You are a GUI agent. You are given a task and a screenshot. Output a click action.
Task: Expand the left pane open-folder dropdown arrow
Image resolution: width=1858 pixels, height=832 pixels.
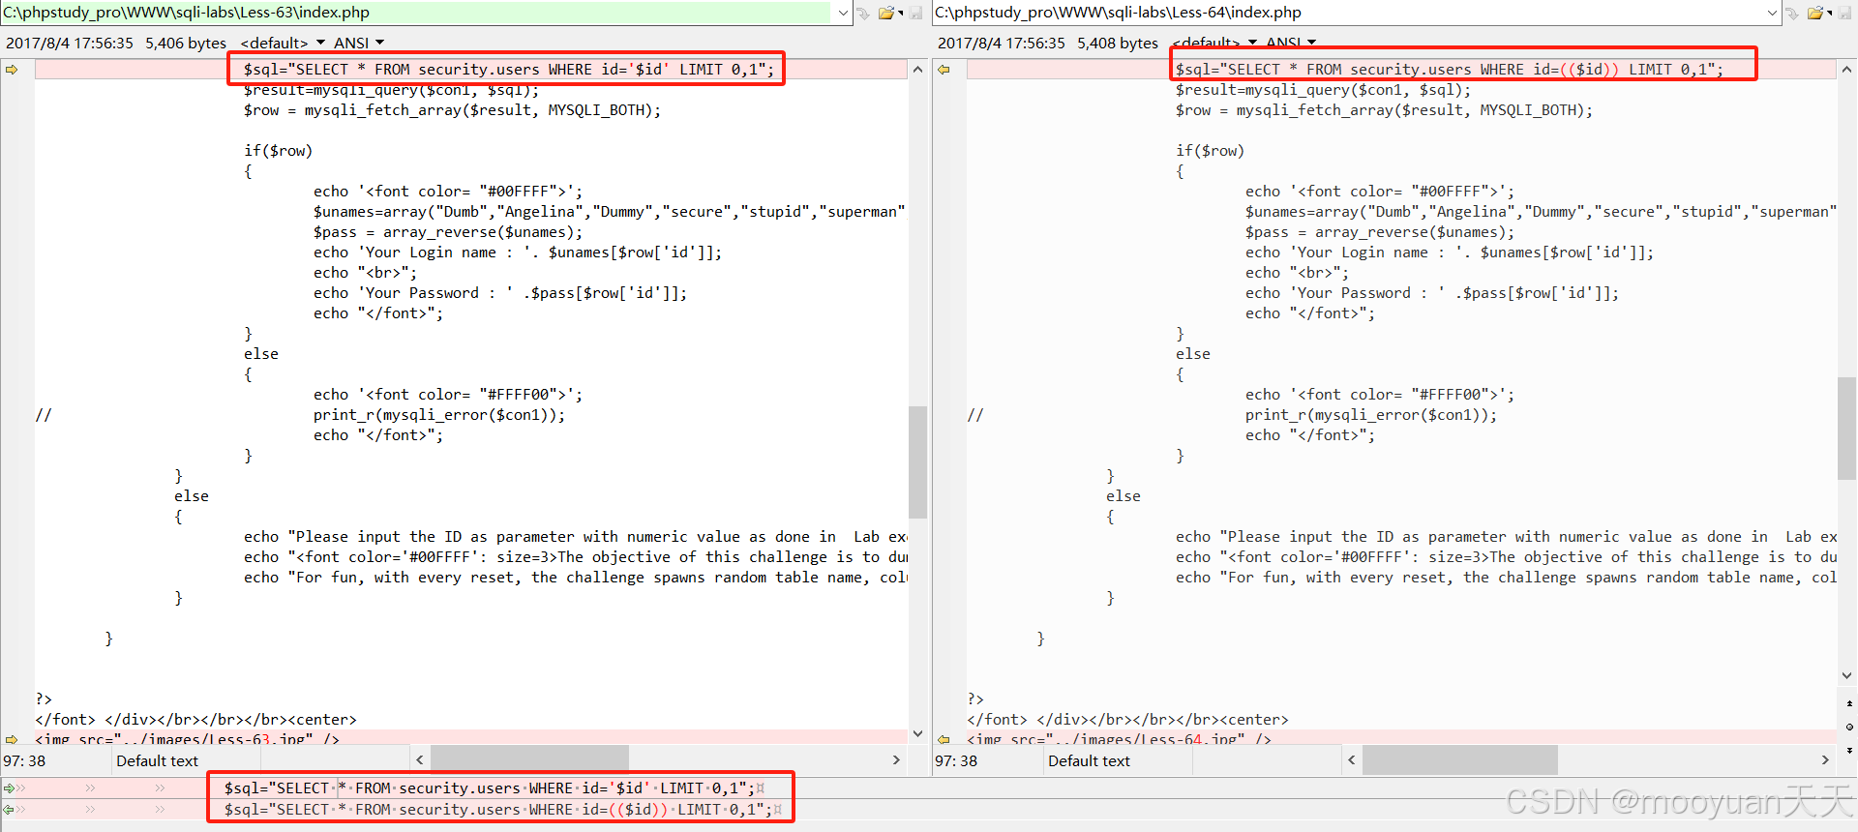[x=901, y=14]
